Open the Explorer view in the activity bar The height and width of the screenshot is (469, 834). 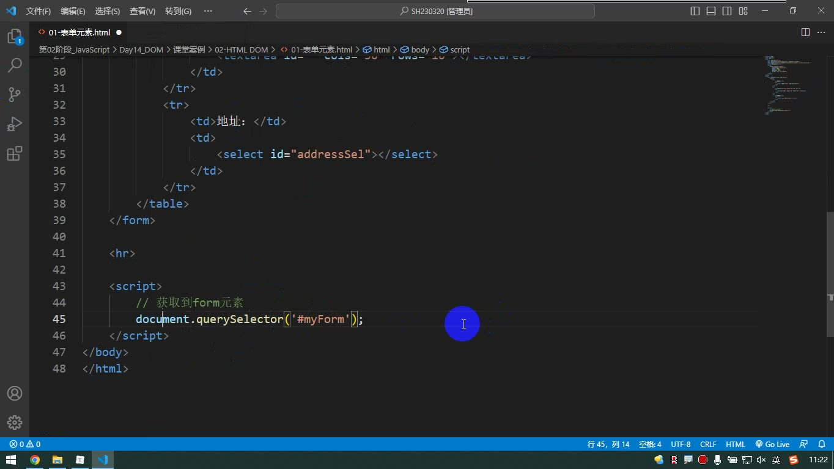[x=15, y=37]
